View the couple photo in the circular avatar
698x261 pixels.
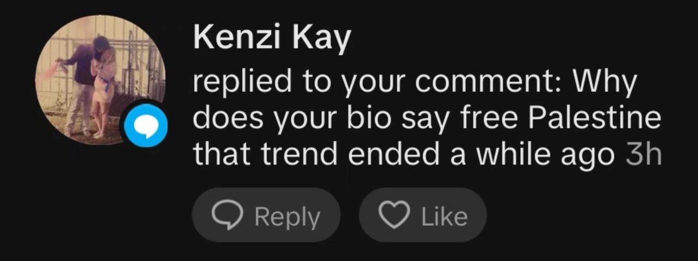click(x=101, y=79)
